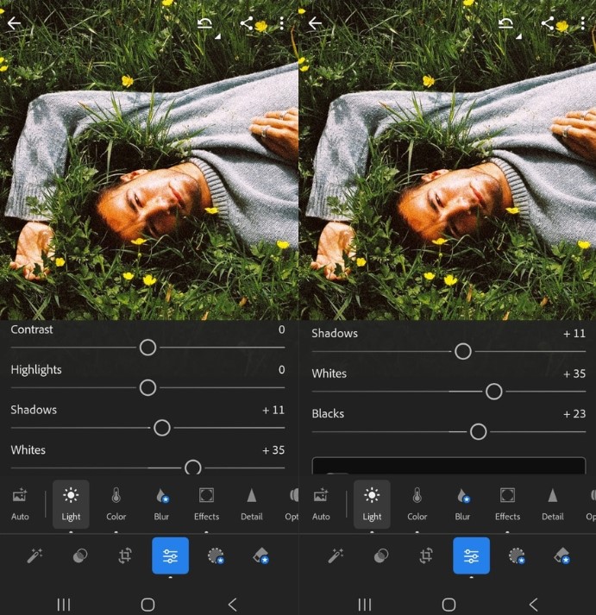Tap the Contrast value 0
The image size is (596, 615).
pyautogui.click(x=281, y=329)
